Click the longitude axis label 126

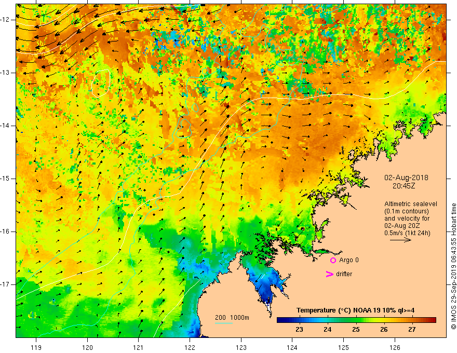pyautogui.click(x=395, y=347)
